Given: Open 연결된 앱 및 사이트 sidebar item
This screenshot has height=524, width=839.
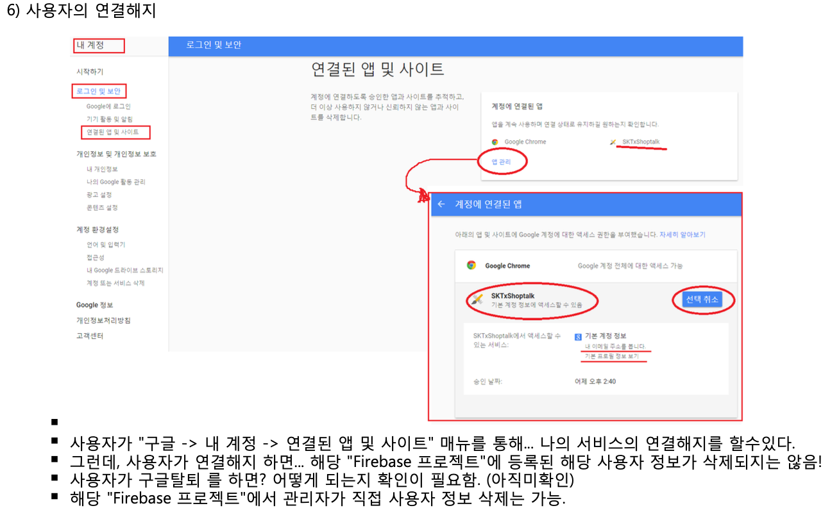Looking at the screenshot, I should tap(112, 132).
